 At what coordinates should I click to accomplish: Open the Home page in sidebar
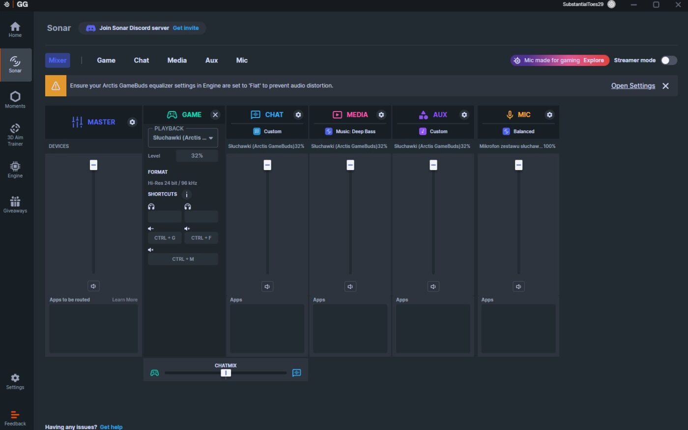click(x=15, y=29)
